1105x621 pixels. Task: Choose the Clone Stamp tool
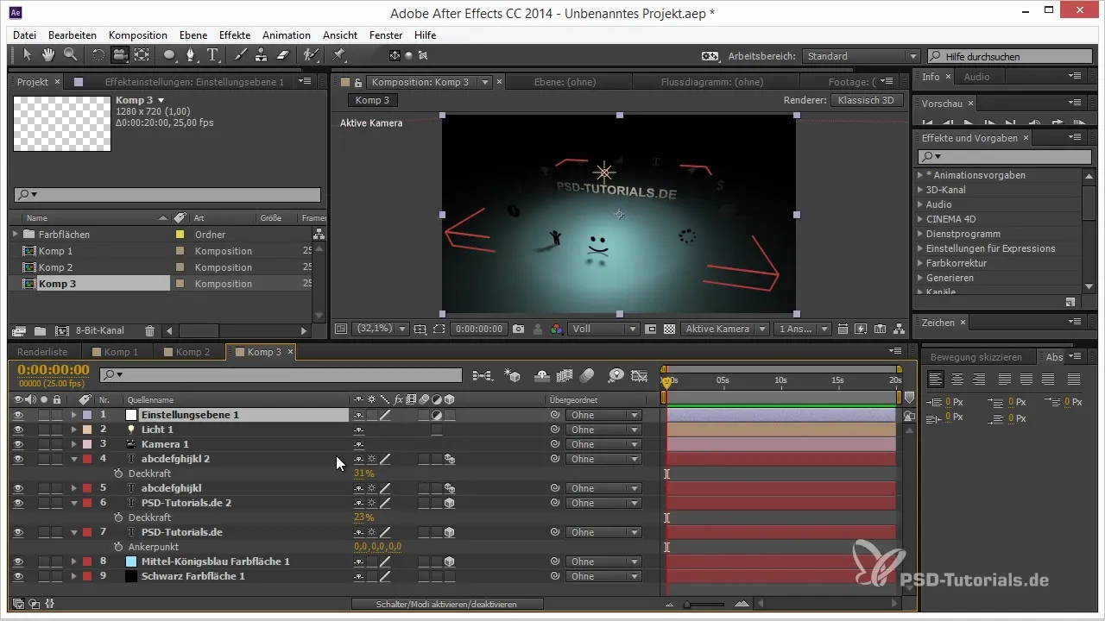click(261, 55)
